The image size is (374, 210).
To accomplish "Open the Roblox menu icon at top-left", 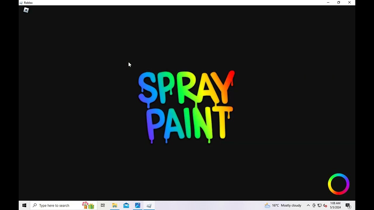I will (x=26, y=10).
